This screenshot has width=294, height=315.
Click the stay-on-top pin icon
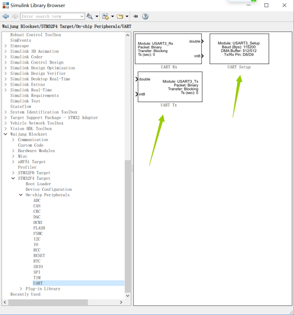click(x=136, y=16)
